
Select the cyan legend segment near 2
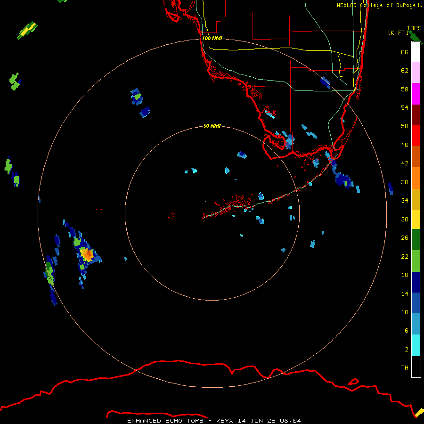pyautogui.click(x=416, y=345)
